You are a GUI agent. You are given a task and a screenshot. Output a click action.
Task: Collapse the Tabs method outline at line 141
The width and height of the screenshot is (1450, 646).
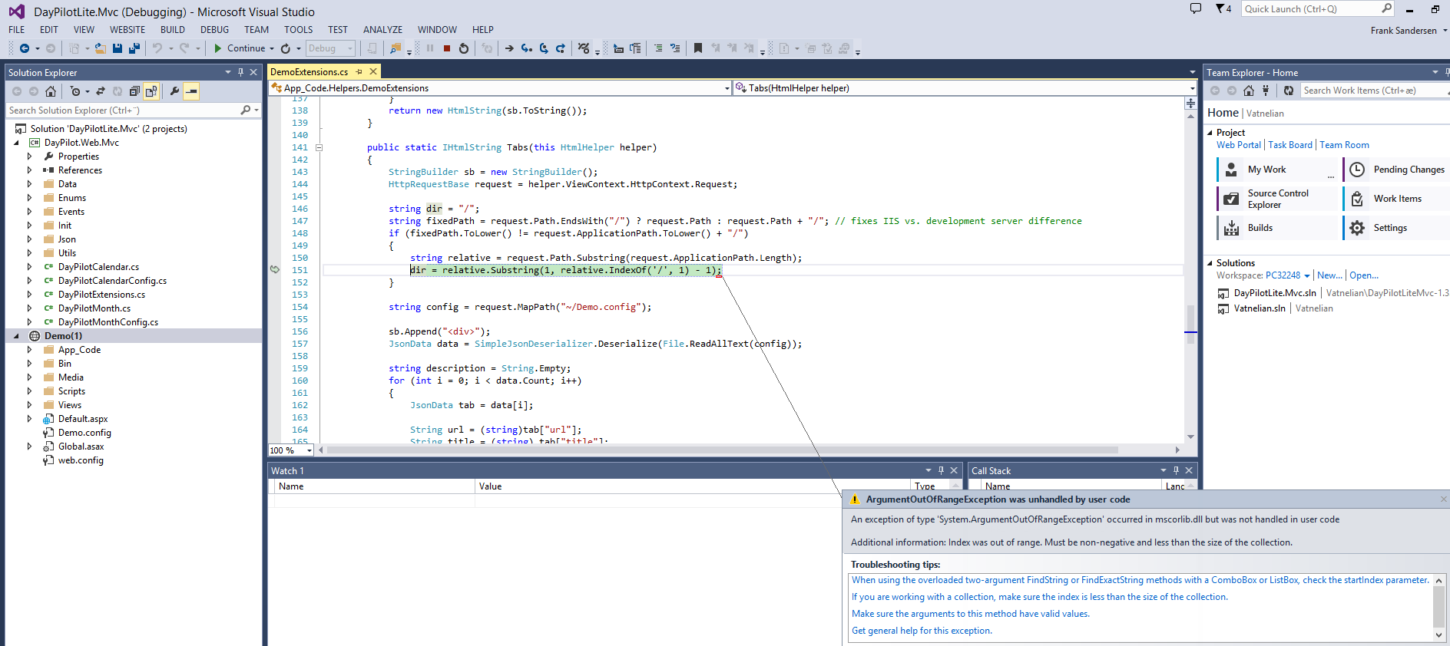pos(319,147)
